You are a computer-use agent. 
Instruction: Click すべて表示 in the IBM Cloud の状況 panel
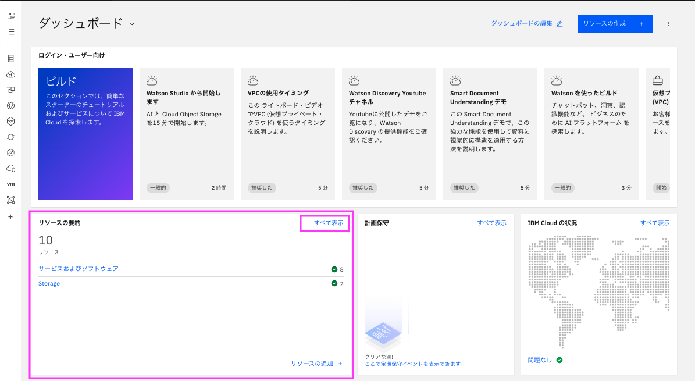coord(655,223)
